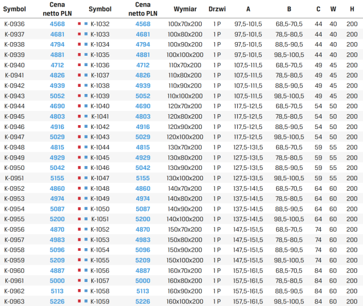Click price 4690 next to K-1040
This screenshot has width=363, height=306.
click(143, 106)
